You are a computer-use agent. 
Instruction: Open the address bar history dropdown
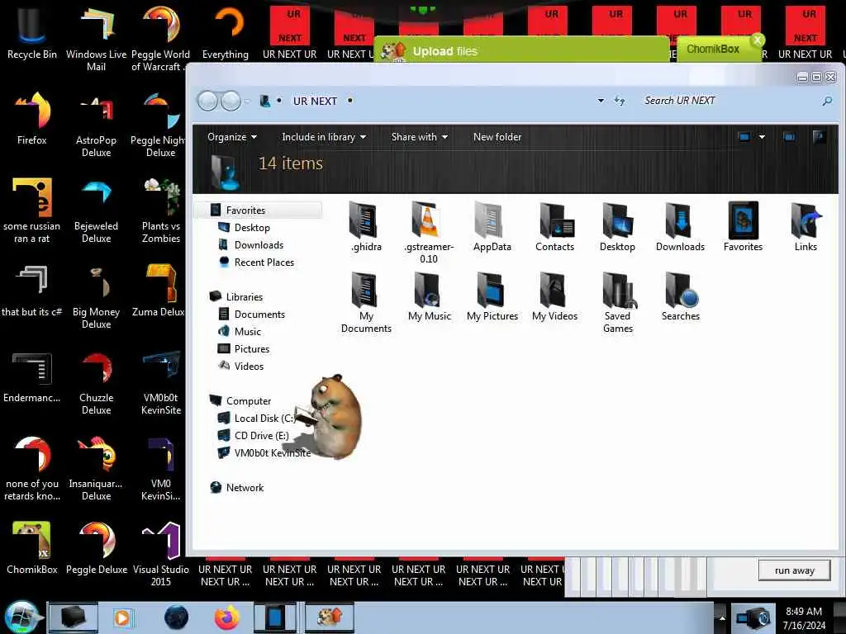[x=601, y=101]
